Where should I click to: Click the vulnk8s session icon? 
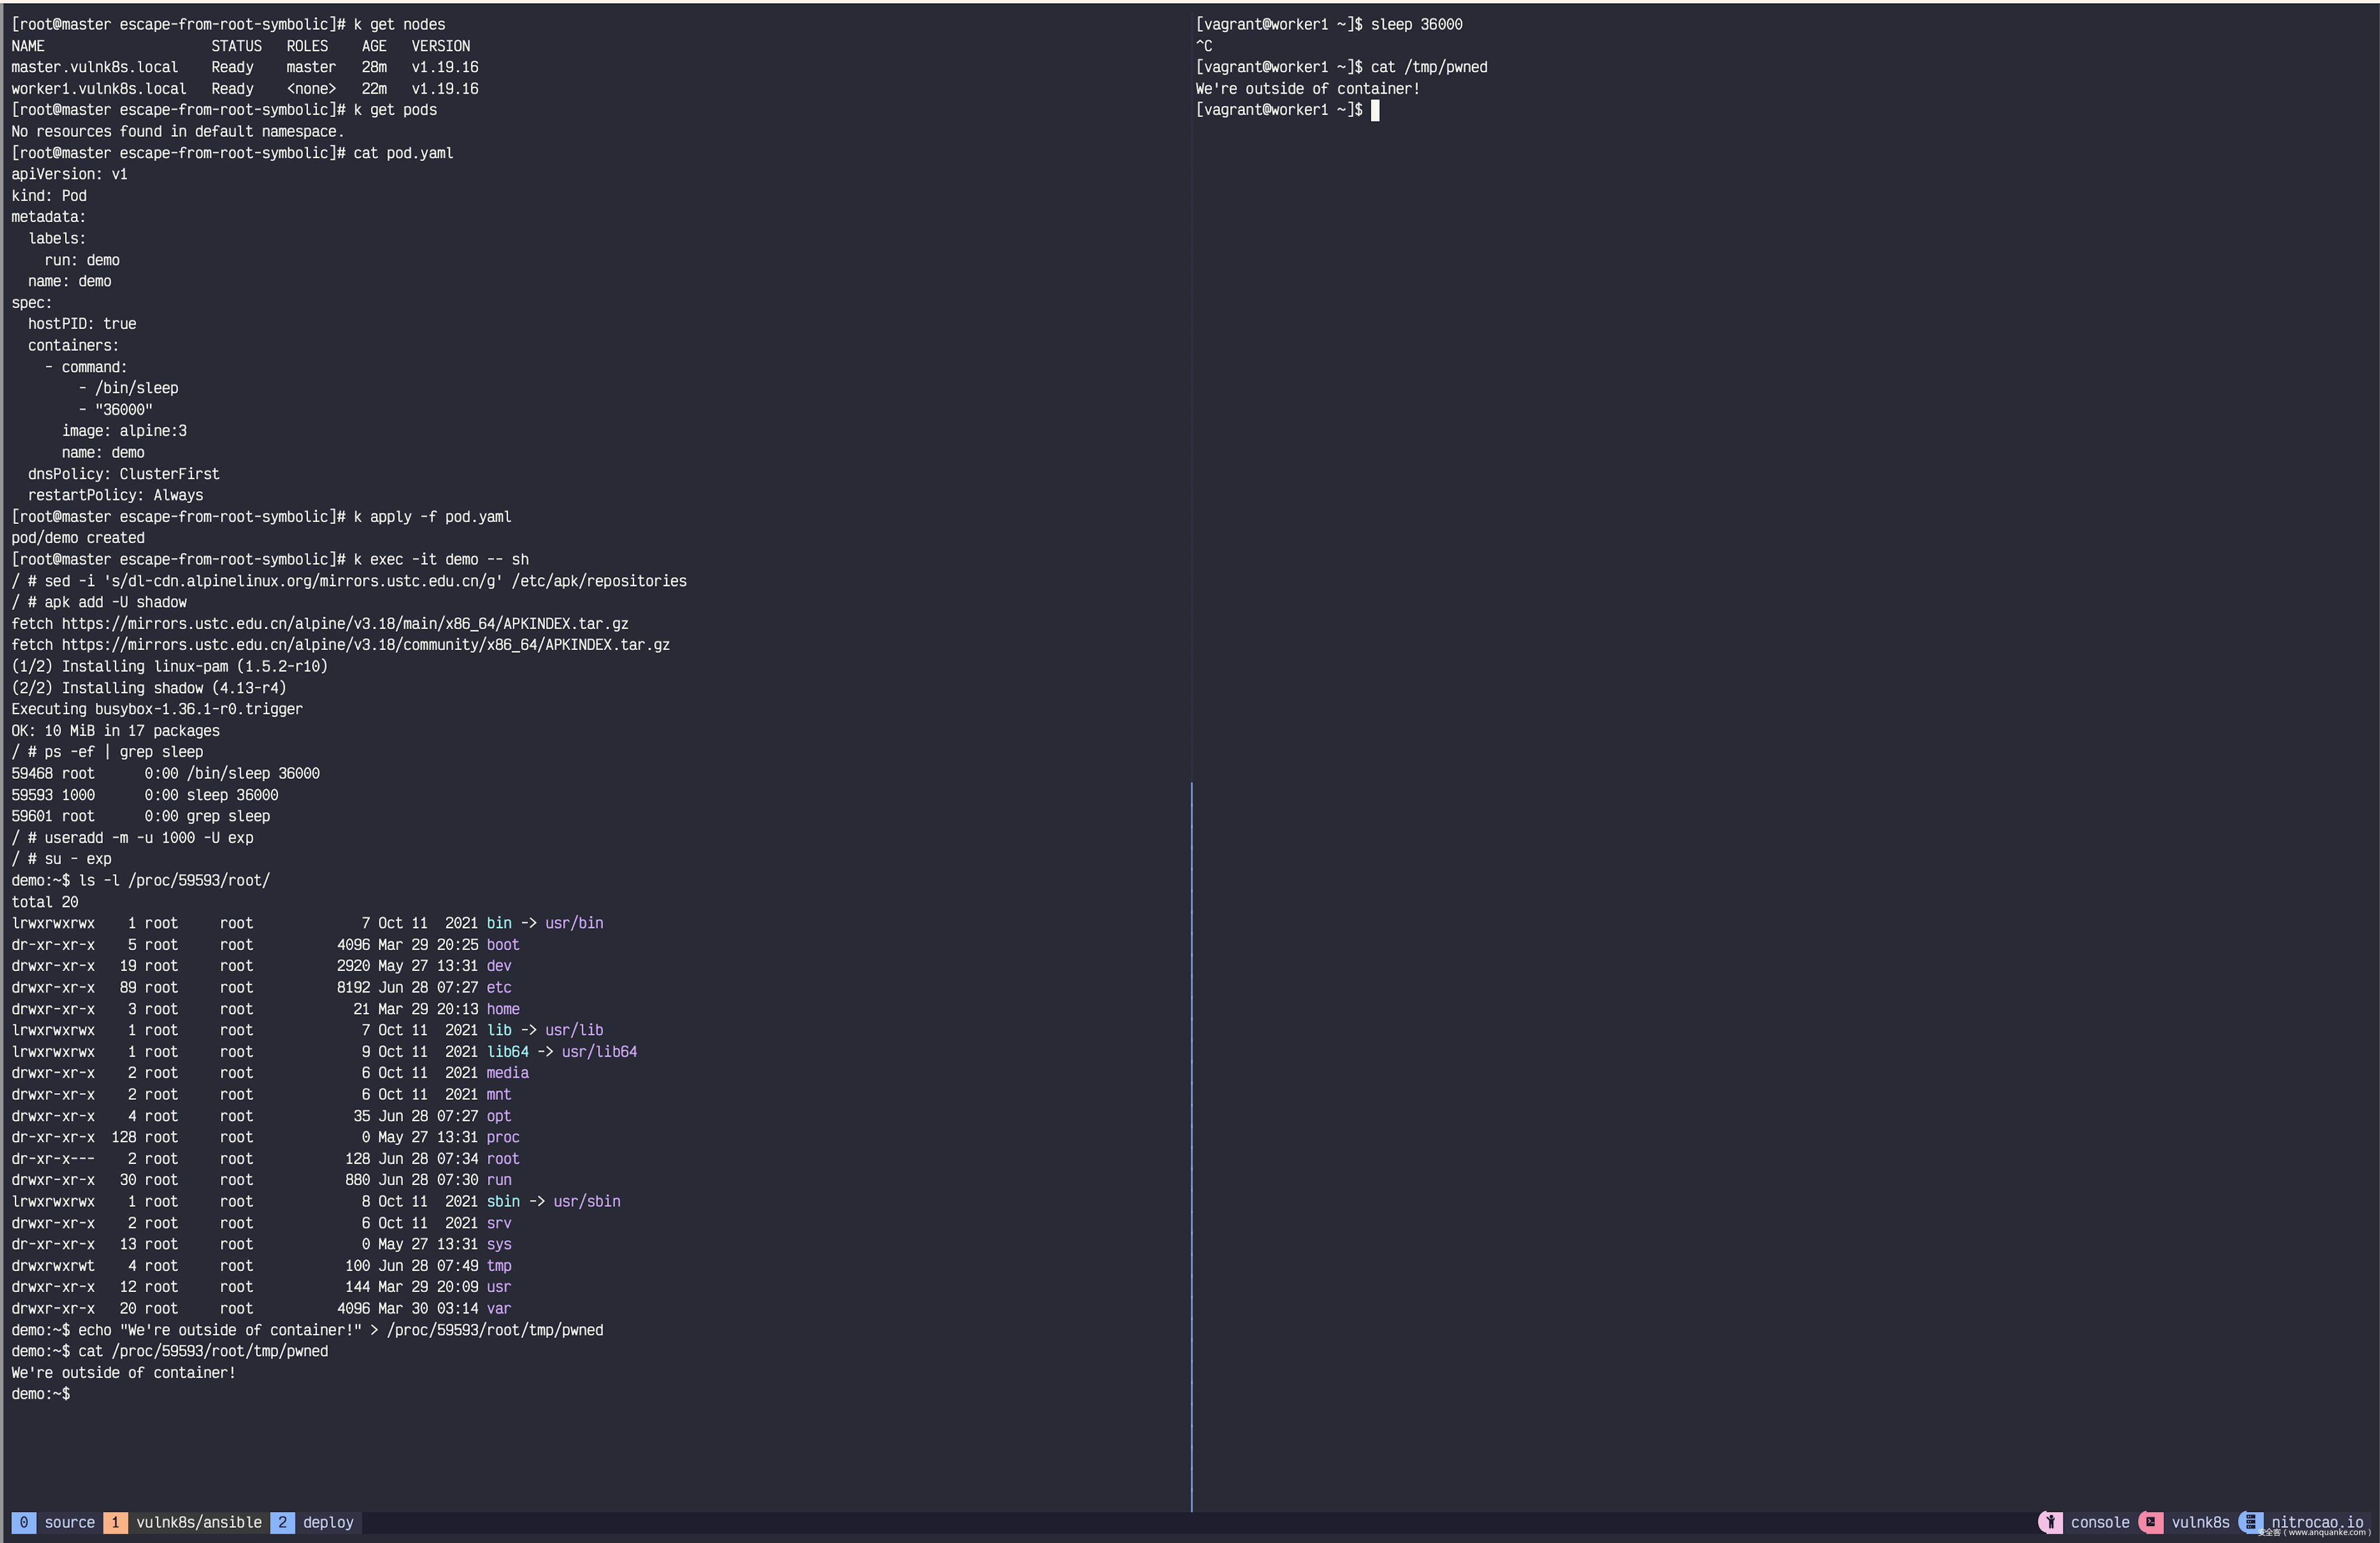(x=2151, y=1522)
